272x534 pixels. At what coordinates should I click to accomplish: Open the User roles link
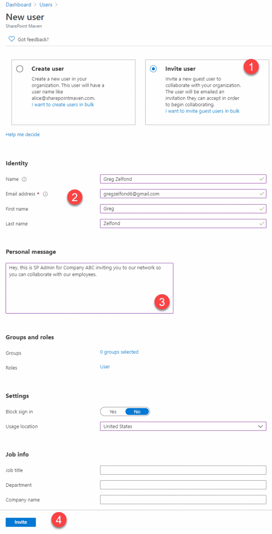point(104,367)
